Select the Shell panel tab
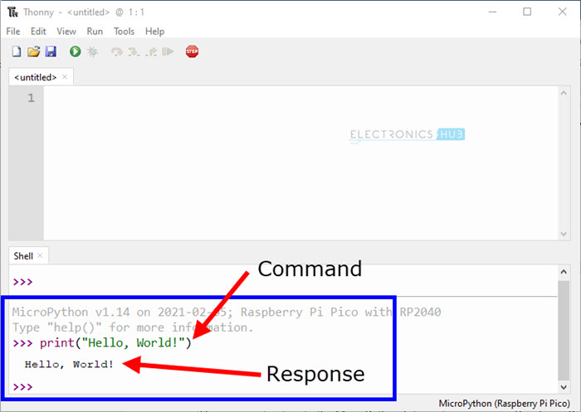The width and height of the screenshot is (581, 412). [24, 256]
